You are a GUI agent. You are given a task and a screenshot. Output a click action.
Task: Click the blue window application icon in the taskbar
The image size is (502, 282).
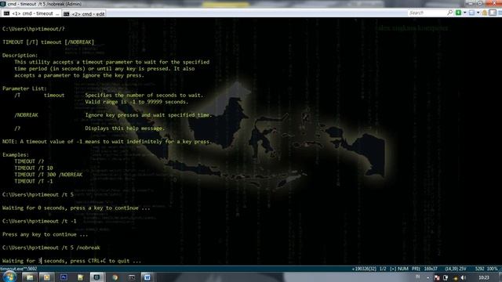click(x=147, y=277)
